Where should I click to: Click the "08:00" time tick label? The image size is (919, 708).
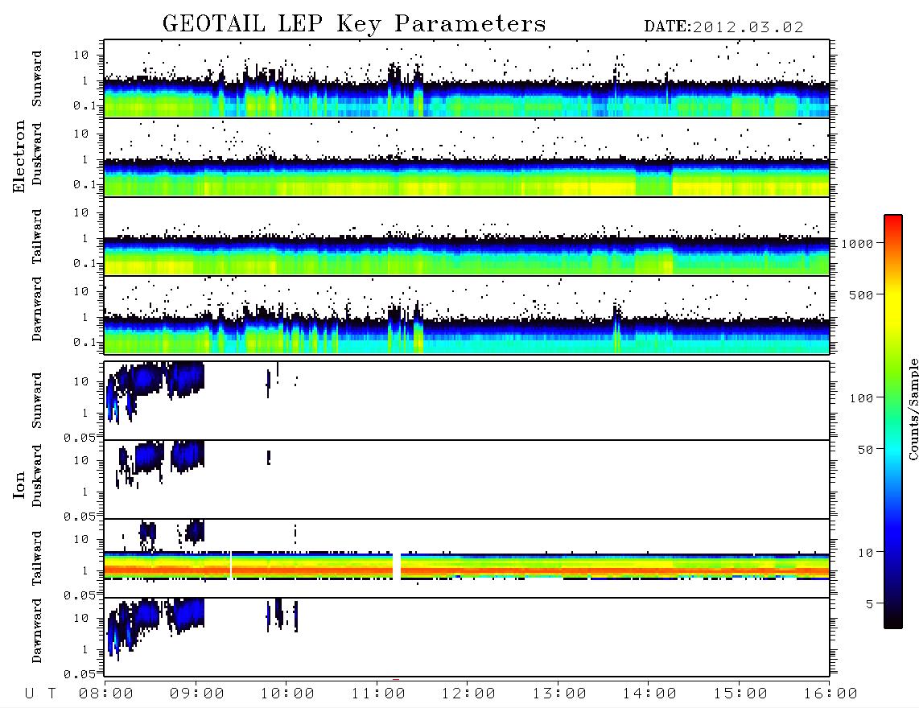tap(106, 694)
